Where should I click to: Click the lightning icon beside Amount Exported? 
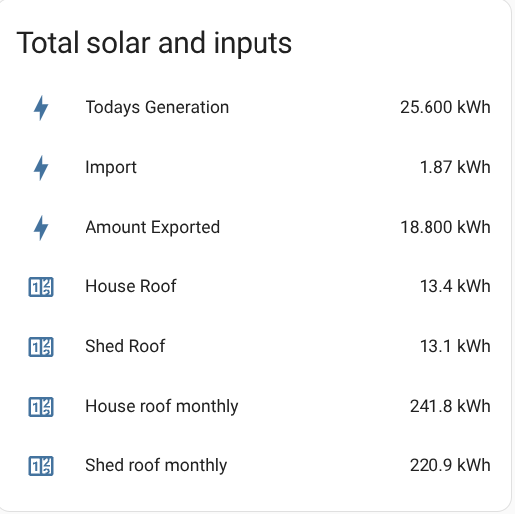[41, 228]
